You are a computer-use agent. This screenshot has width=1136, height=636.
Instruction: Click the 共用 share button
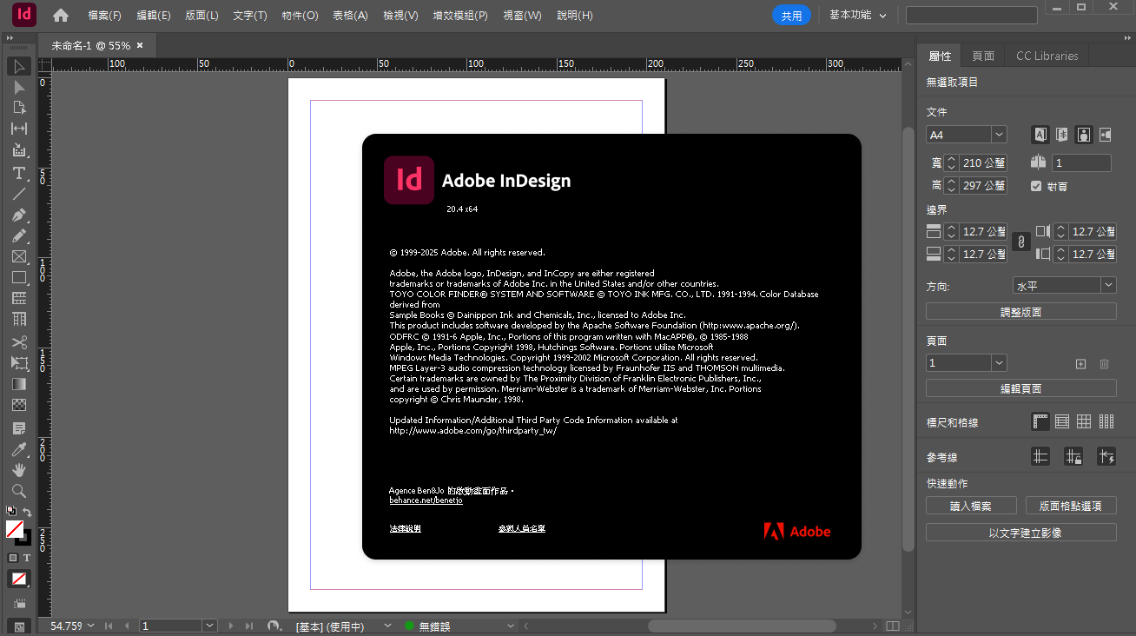pos(791,16)
